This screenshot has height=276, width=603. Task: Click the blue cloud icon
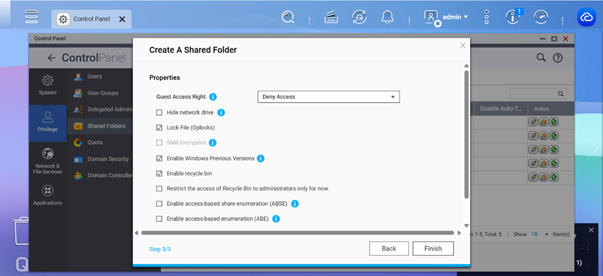pos(586,17)
